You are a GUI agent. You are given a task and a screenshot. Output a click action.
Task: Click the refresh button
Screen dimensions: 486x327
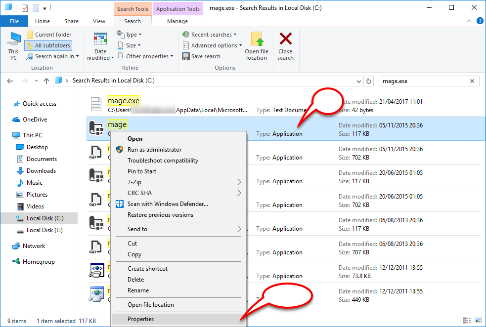point(369,81)
